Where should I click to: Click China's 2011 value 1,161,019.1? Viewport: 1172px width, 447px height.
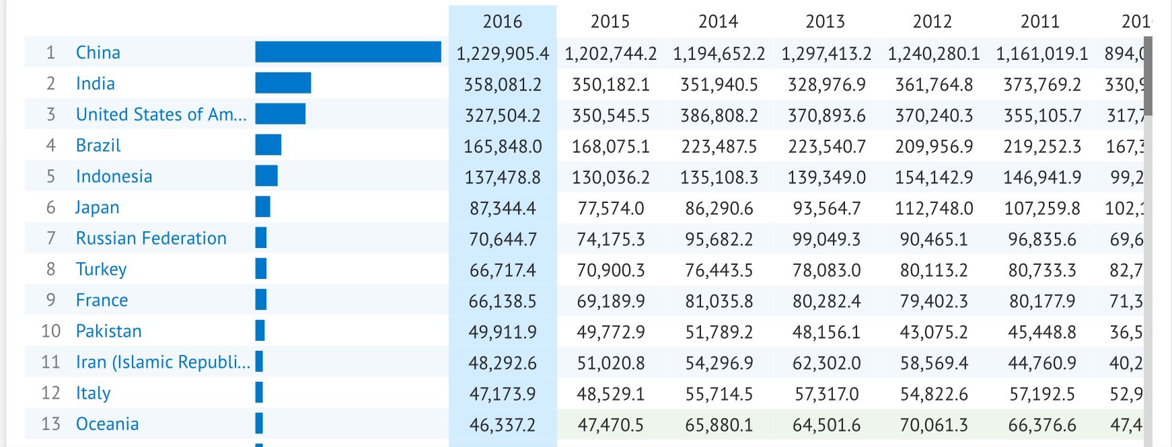[x=1041, y=54]
